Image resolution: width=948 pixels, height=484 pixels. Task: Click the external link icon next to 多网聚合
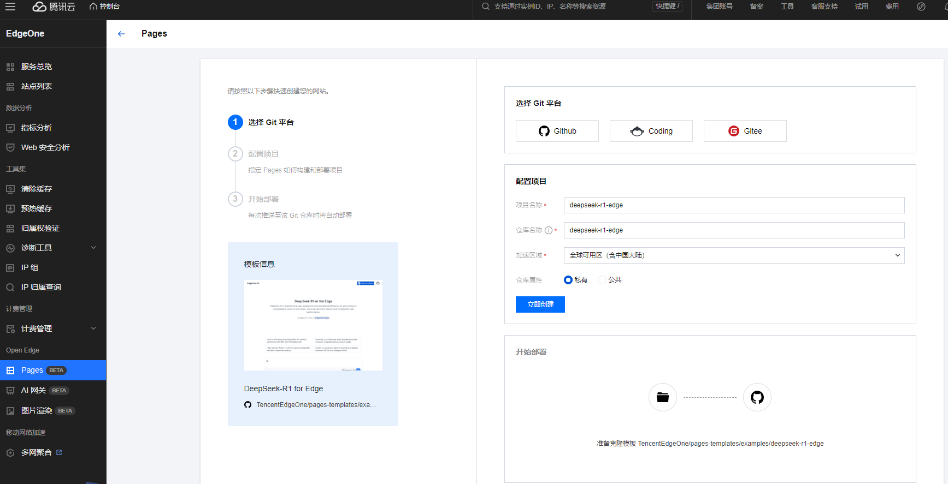click(59, 452)
